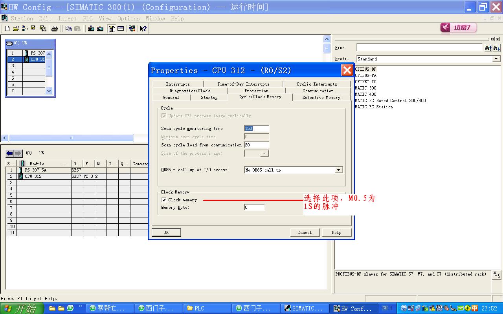The width and height of the screenshot is (503, 314).
Task: Click the Save and Compile toolbar icon
Action: 43,29
